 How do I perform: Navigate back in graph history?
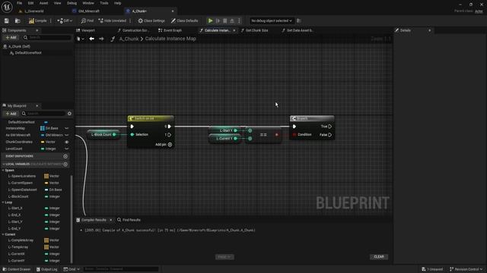point(91,39)
